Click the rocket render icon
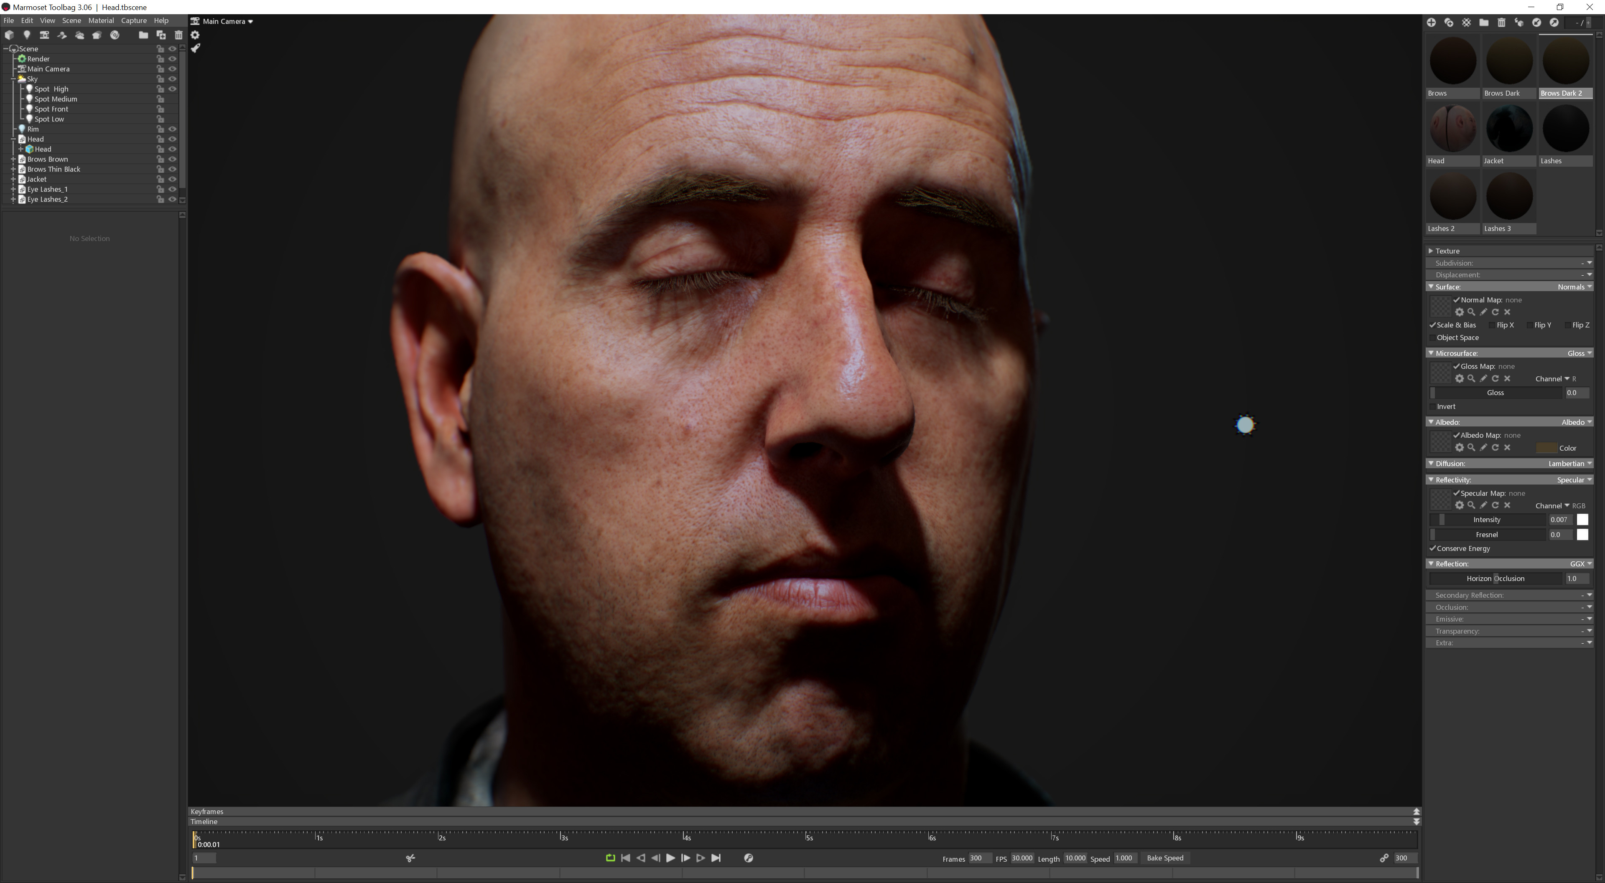The height and width of the screenshot is (883, 1605). [x=195, y=48]
